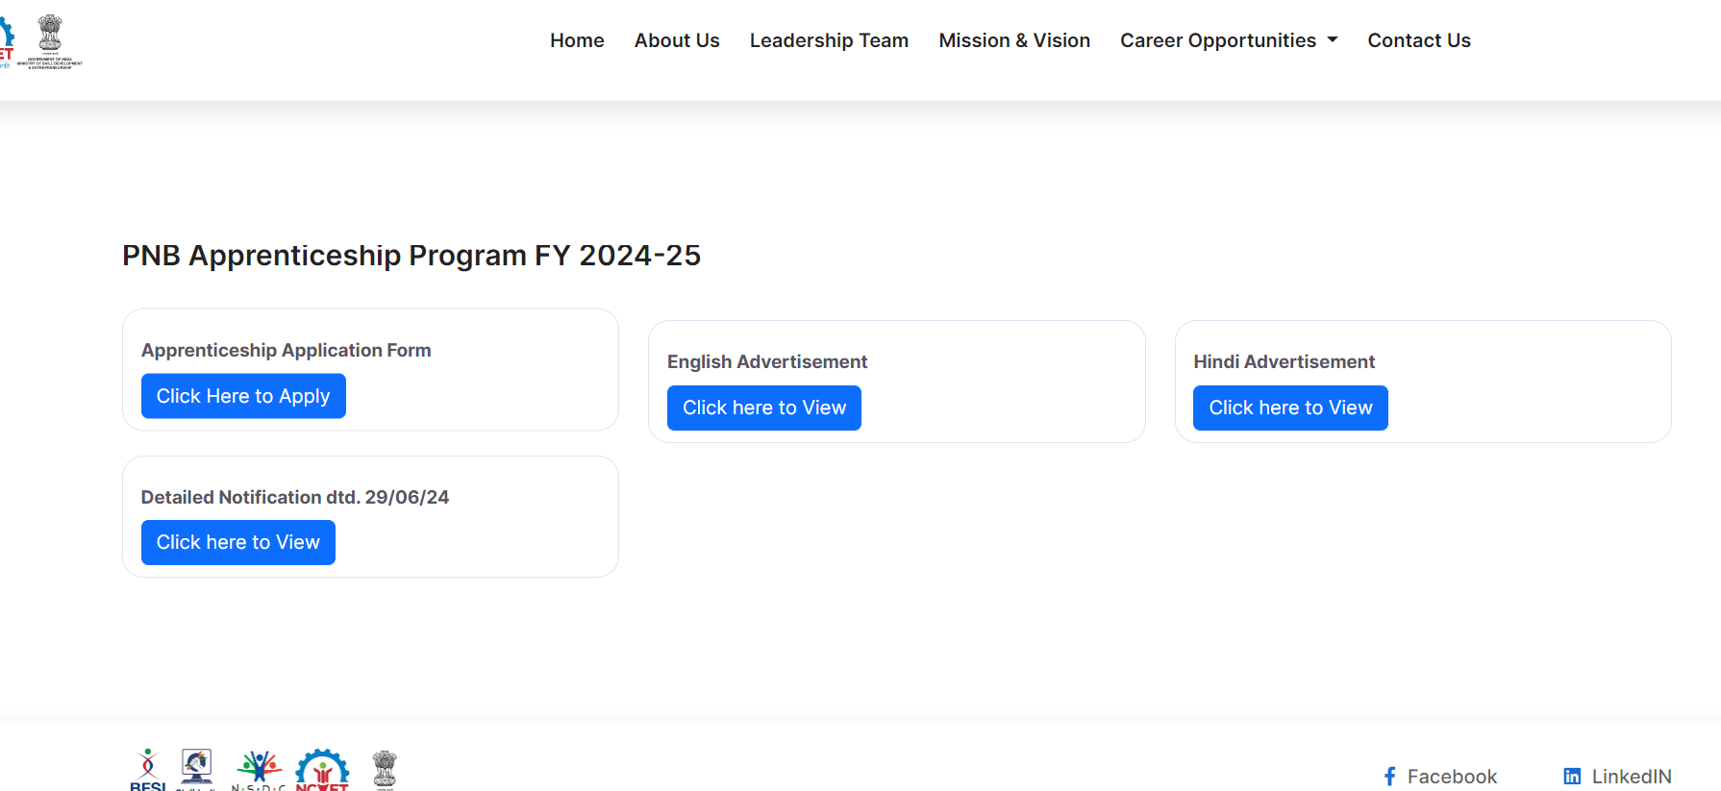Image resolution: width=1721 pixels, height=791 pixels.
Task: View the Detailed Notification dated 29/06/24
Action: click(x=238, y=542)
